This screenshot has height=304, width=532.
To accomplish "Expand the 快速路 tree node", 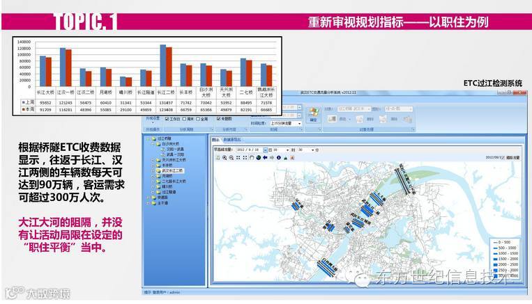I will [x=149, y=198].
